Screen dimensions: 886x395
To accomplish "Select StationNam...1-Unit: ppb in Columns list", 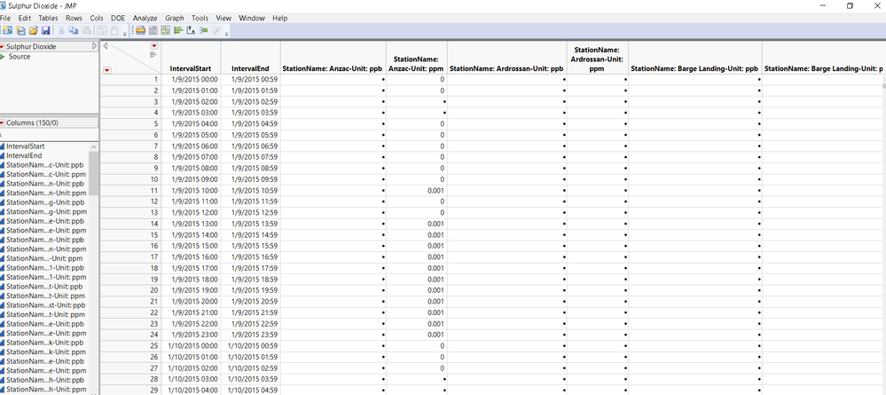I will 46,268.
